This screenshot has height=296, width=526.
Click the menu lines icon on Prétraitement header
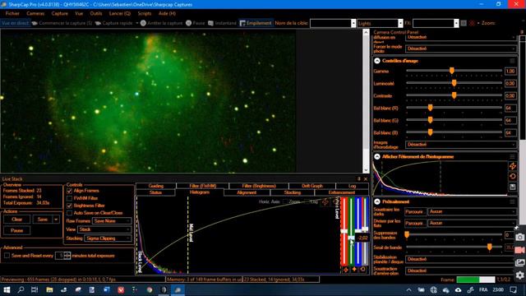(x=512, y=201)
